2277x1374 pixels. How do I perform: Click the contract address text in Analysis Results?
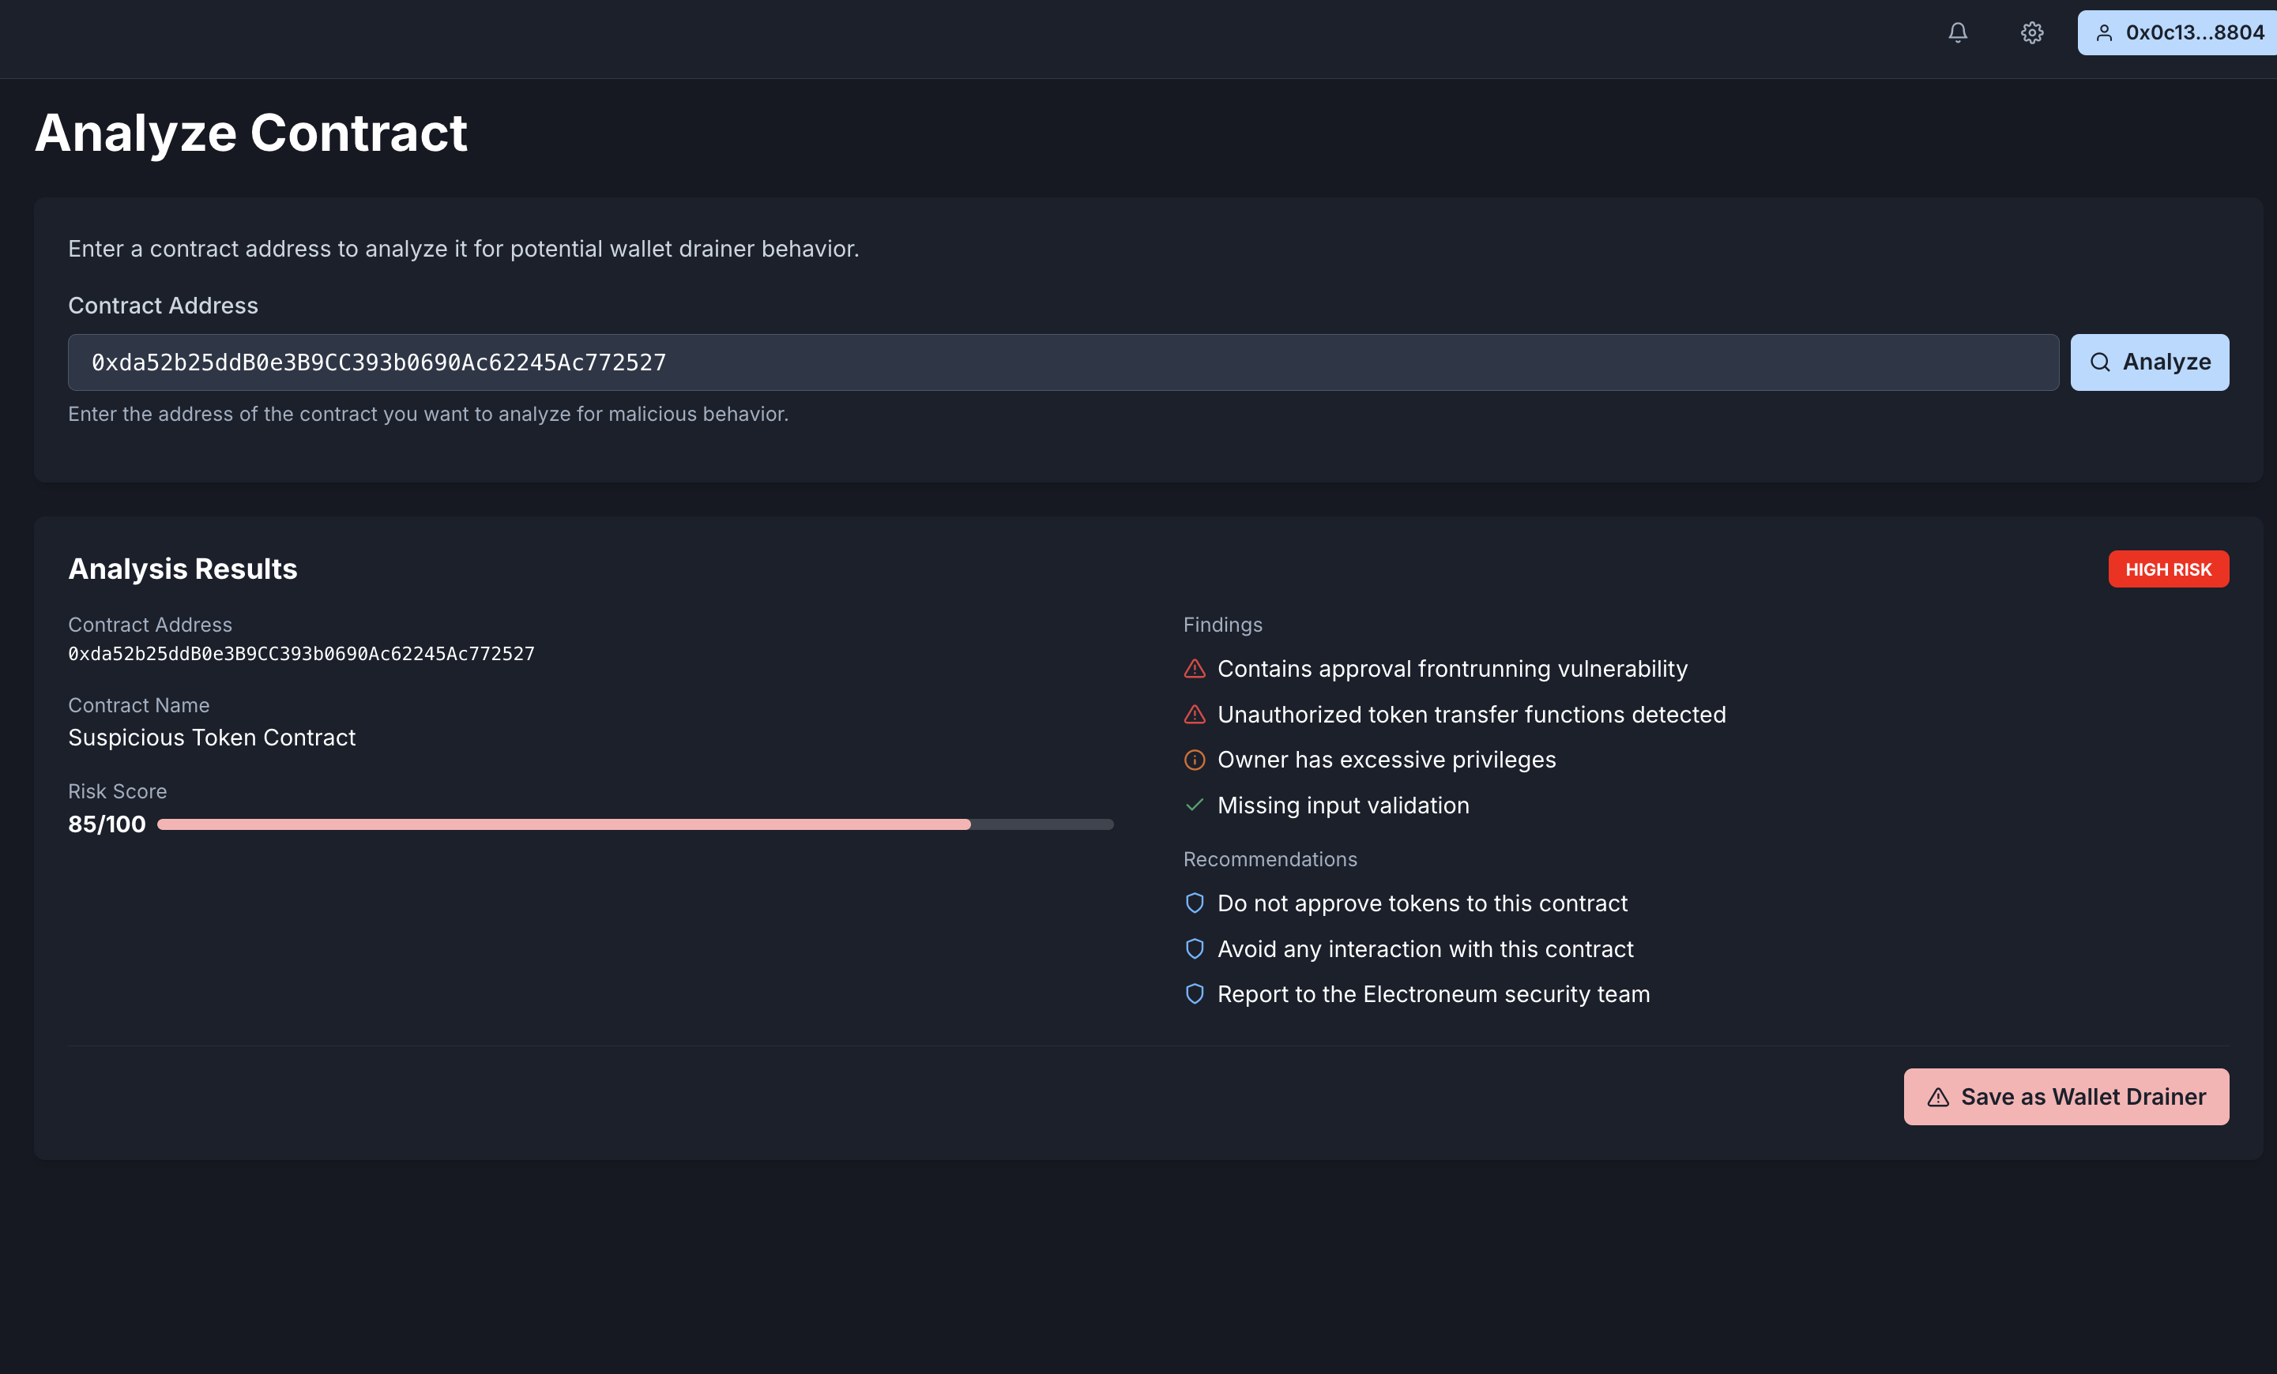(301, 654)
